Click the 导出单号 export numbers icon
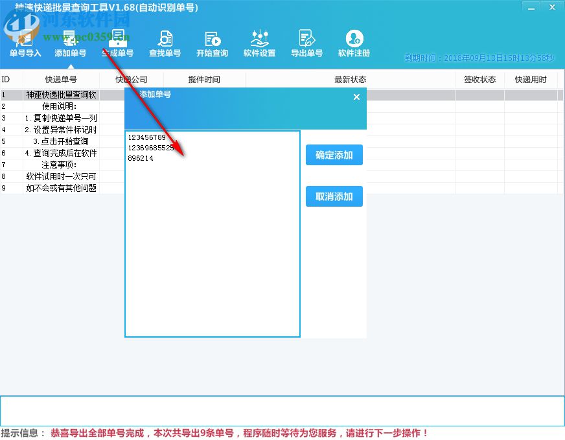Viewport: 565px width, 440px height. 306,42
